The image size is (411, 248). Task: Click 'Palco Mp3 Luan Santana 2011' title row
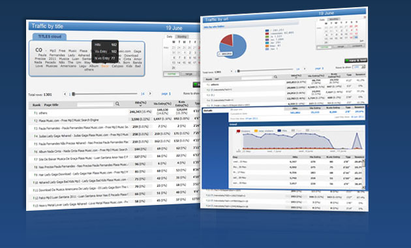[x=84, y=196]
